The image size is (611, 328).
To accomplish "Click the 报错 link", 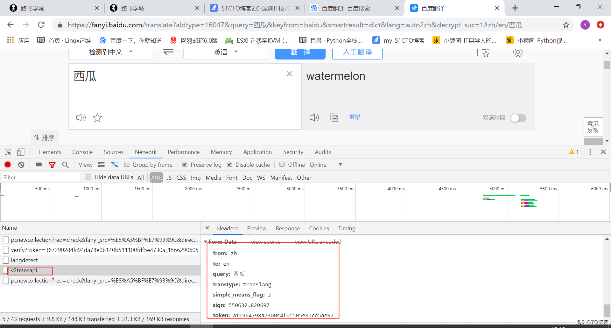I will click(x=355, y=117).
